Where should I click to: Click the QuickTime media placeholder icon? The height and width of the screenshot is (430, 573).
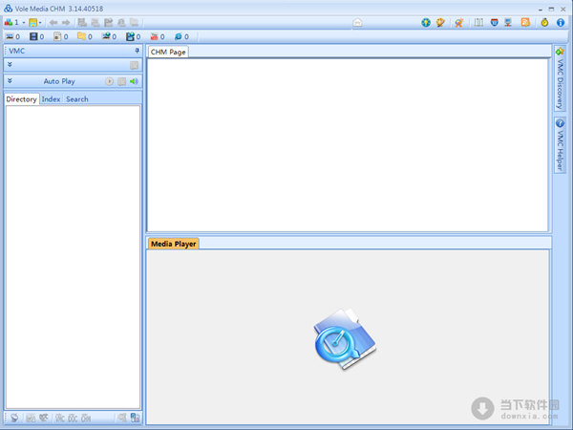(346, 339)
